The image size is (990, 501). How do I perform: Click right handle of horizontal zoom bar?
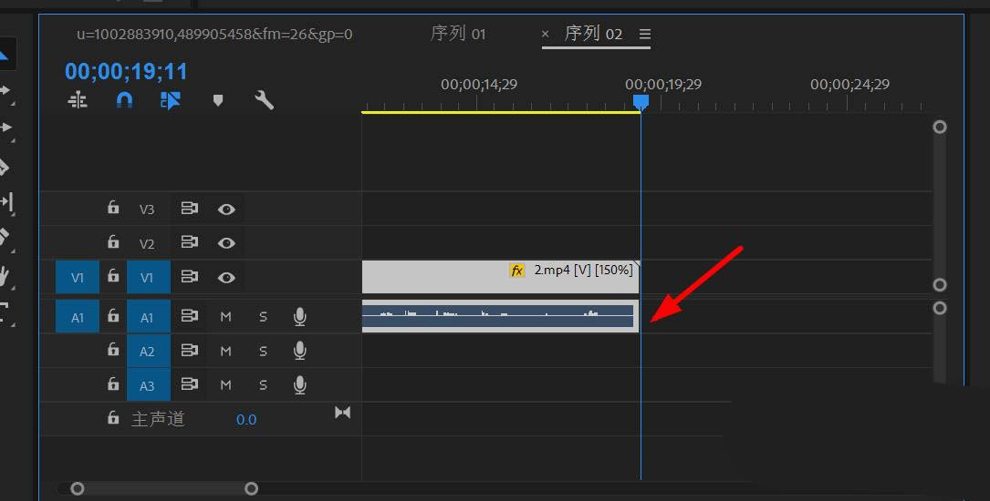click(x=251, y=488)
